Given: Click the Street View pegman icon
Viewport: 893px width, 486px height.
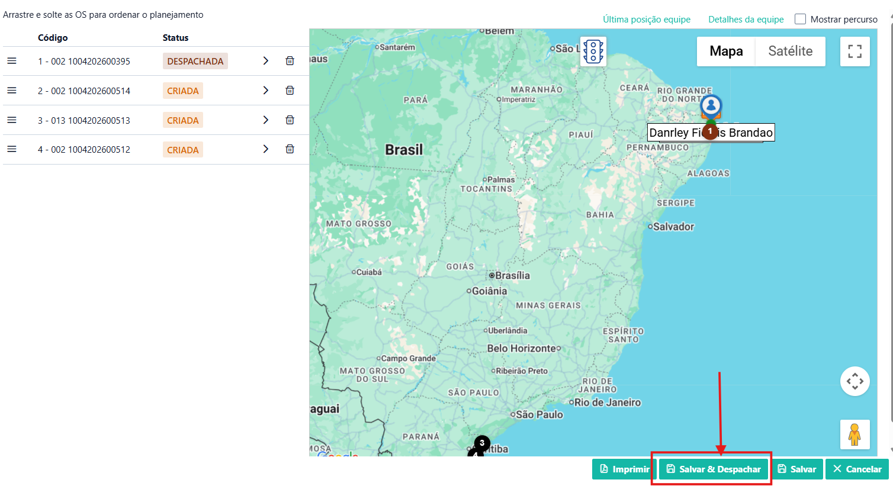Looking at the screenshot, I should [x=855, y=434].
